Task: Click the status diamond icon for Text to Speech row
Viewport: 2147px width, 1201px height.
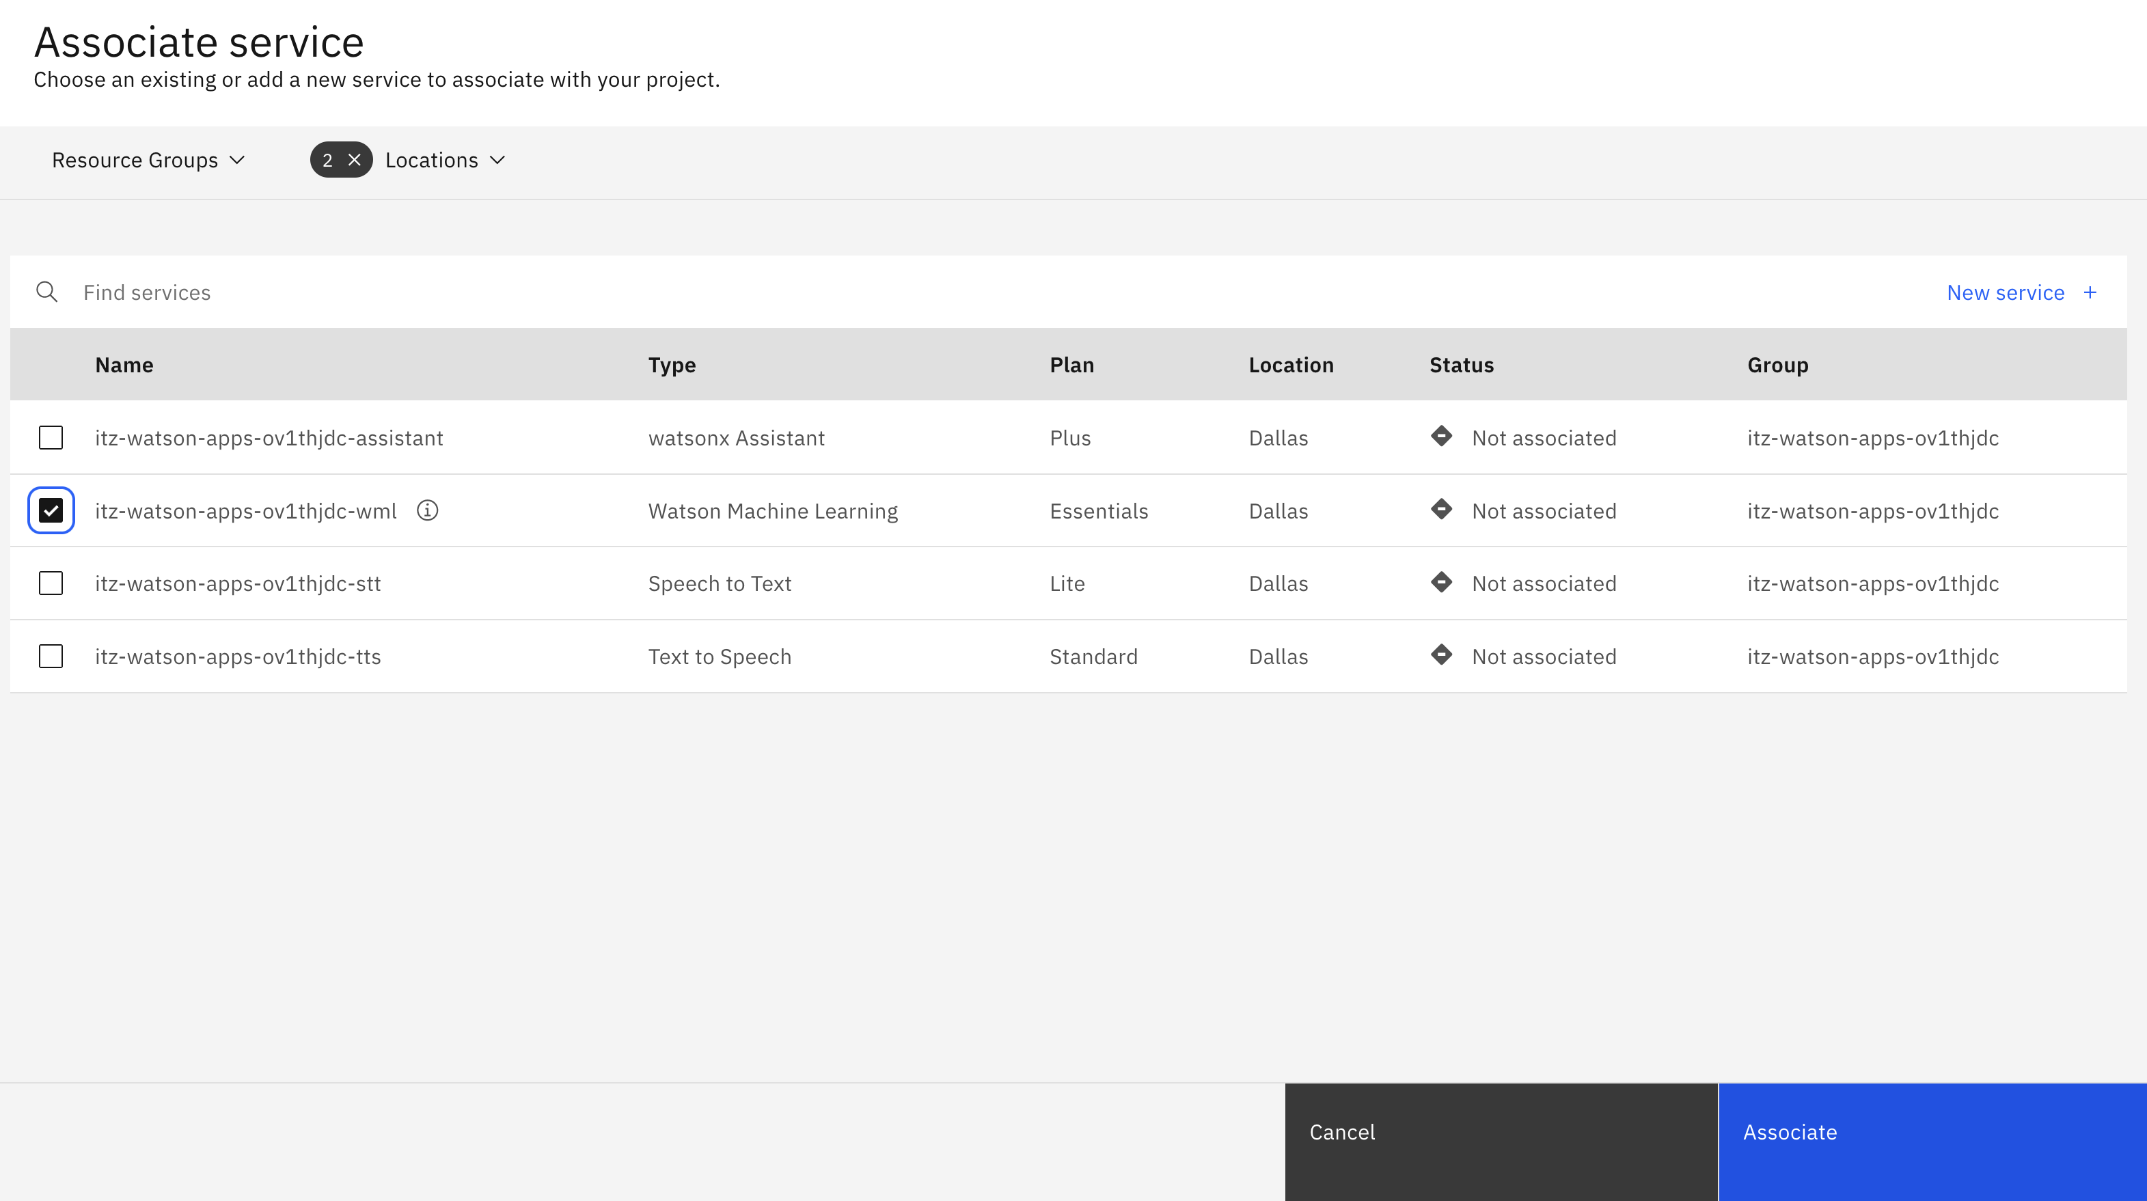Action: (x=1442, y=656)
